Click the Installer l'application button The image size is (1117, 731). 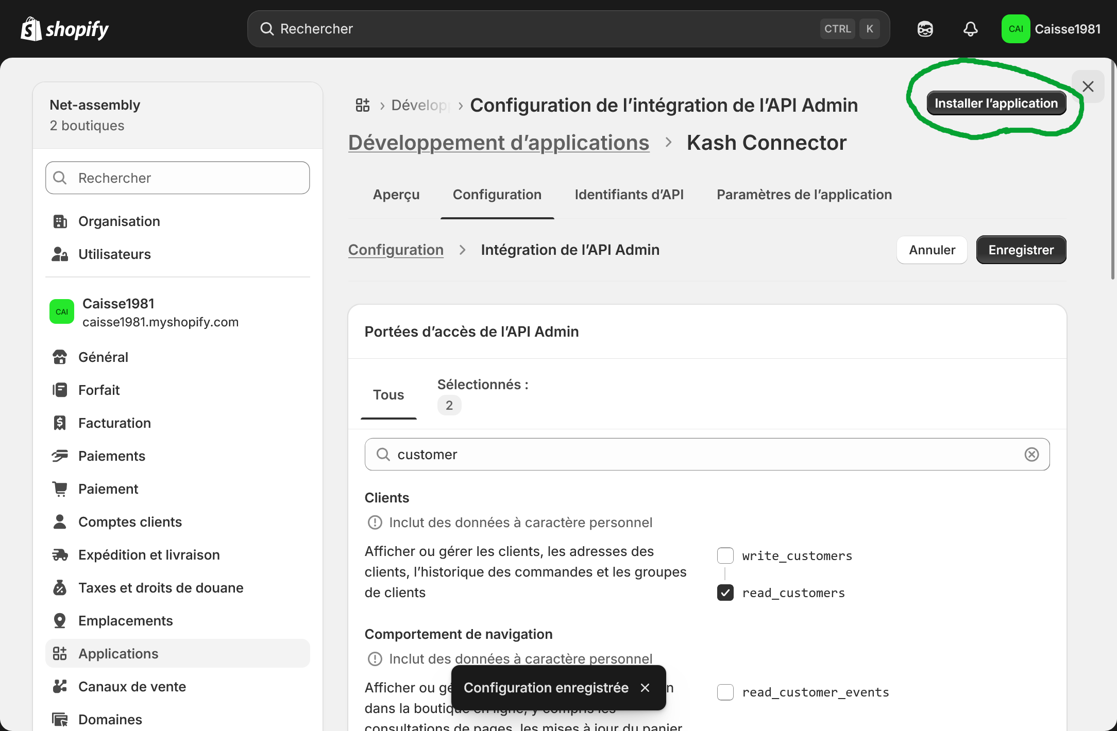click(x=996, y=103)
